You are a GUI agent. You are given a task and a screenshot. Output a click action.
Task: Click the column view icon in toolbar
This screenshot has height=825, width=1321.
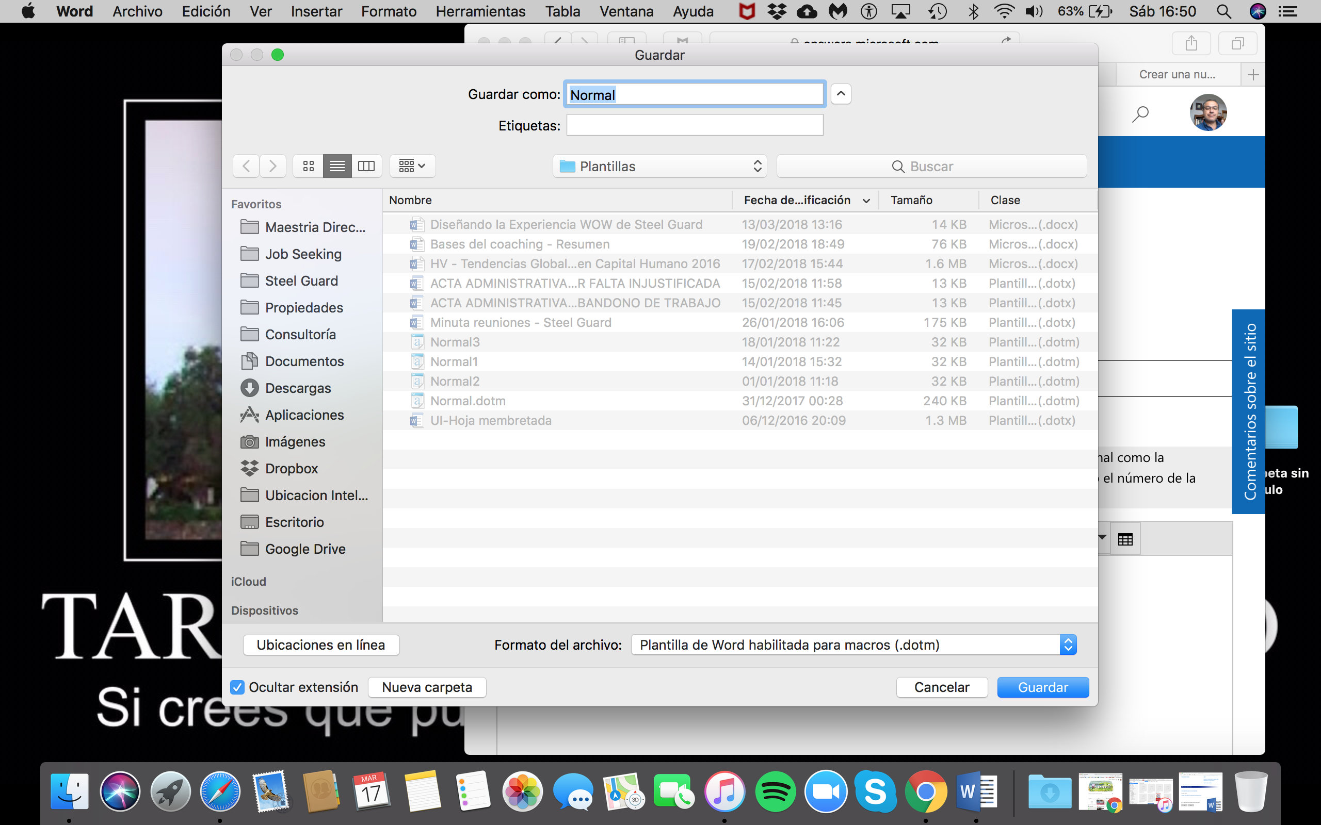pos(366,166)
